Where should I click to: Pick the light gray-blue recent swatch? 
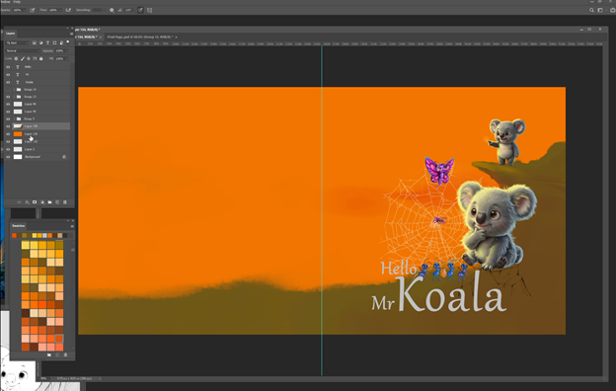coord(44,235)
